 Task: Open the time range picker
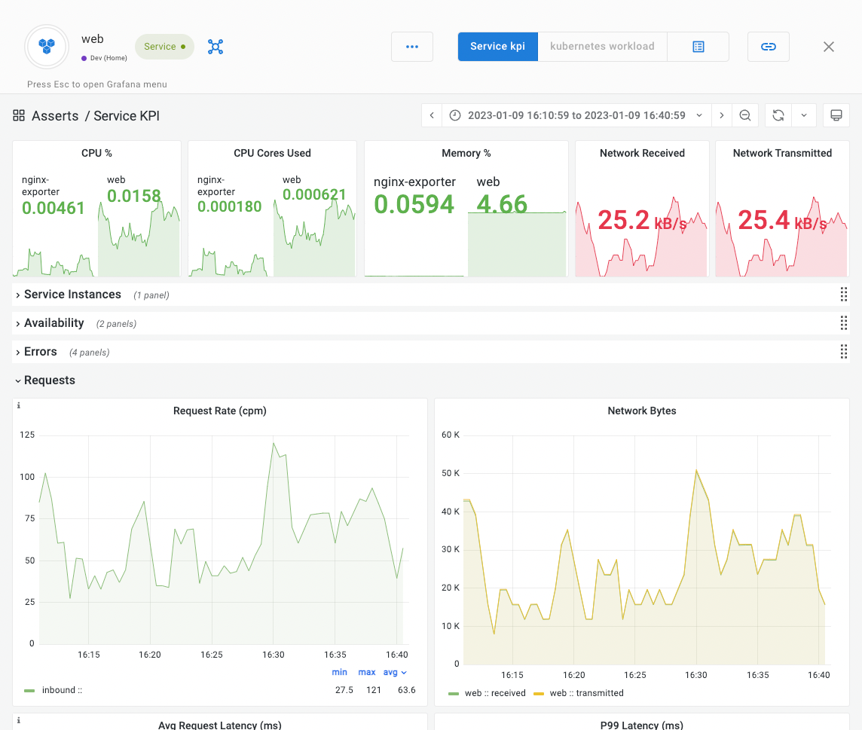(576, 115)
